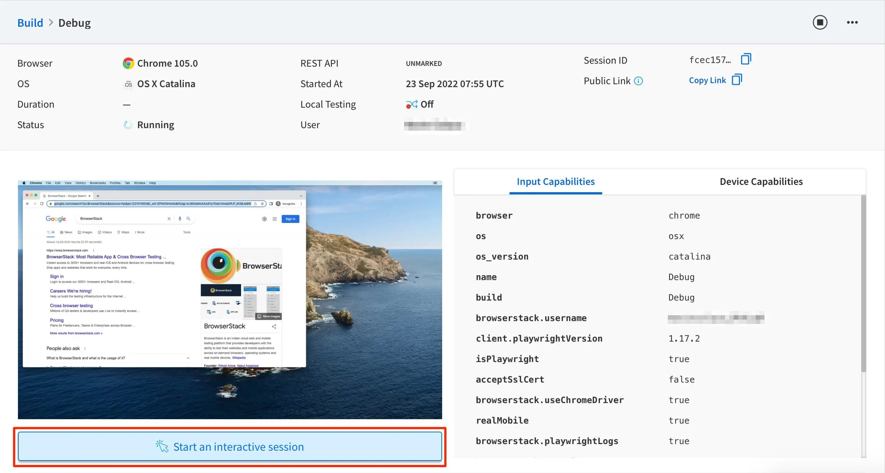
Task: Click the session screenshot preview
Action: [x=230, y=299]
